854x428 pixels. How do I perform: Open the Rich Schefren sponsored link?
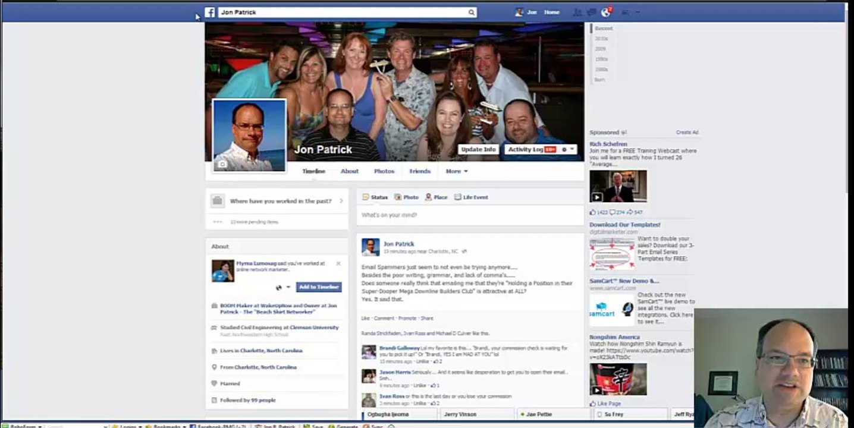(608, 144)
